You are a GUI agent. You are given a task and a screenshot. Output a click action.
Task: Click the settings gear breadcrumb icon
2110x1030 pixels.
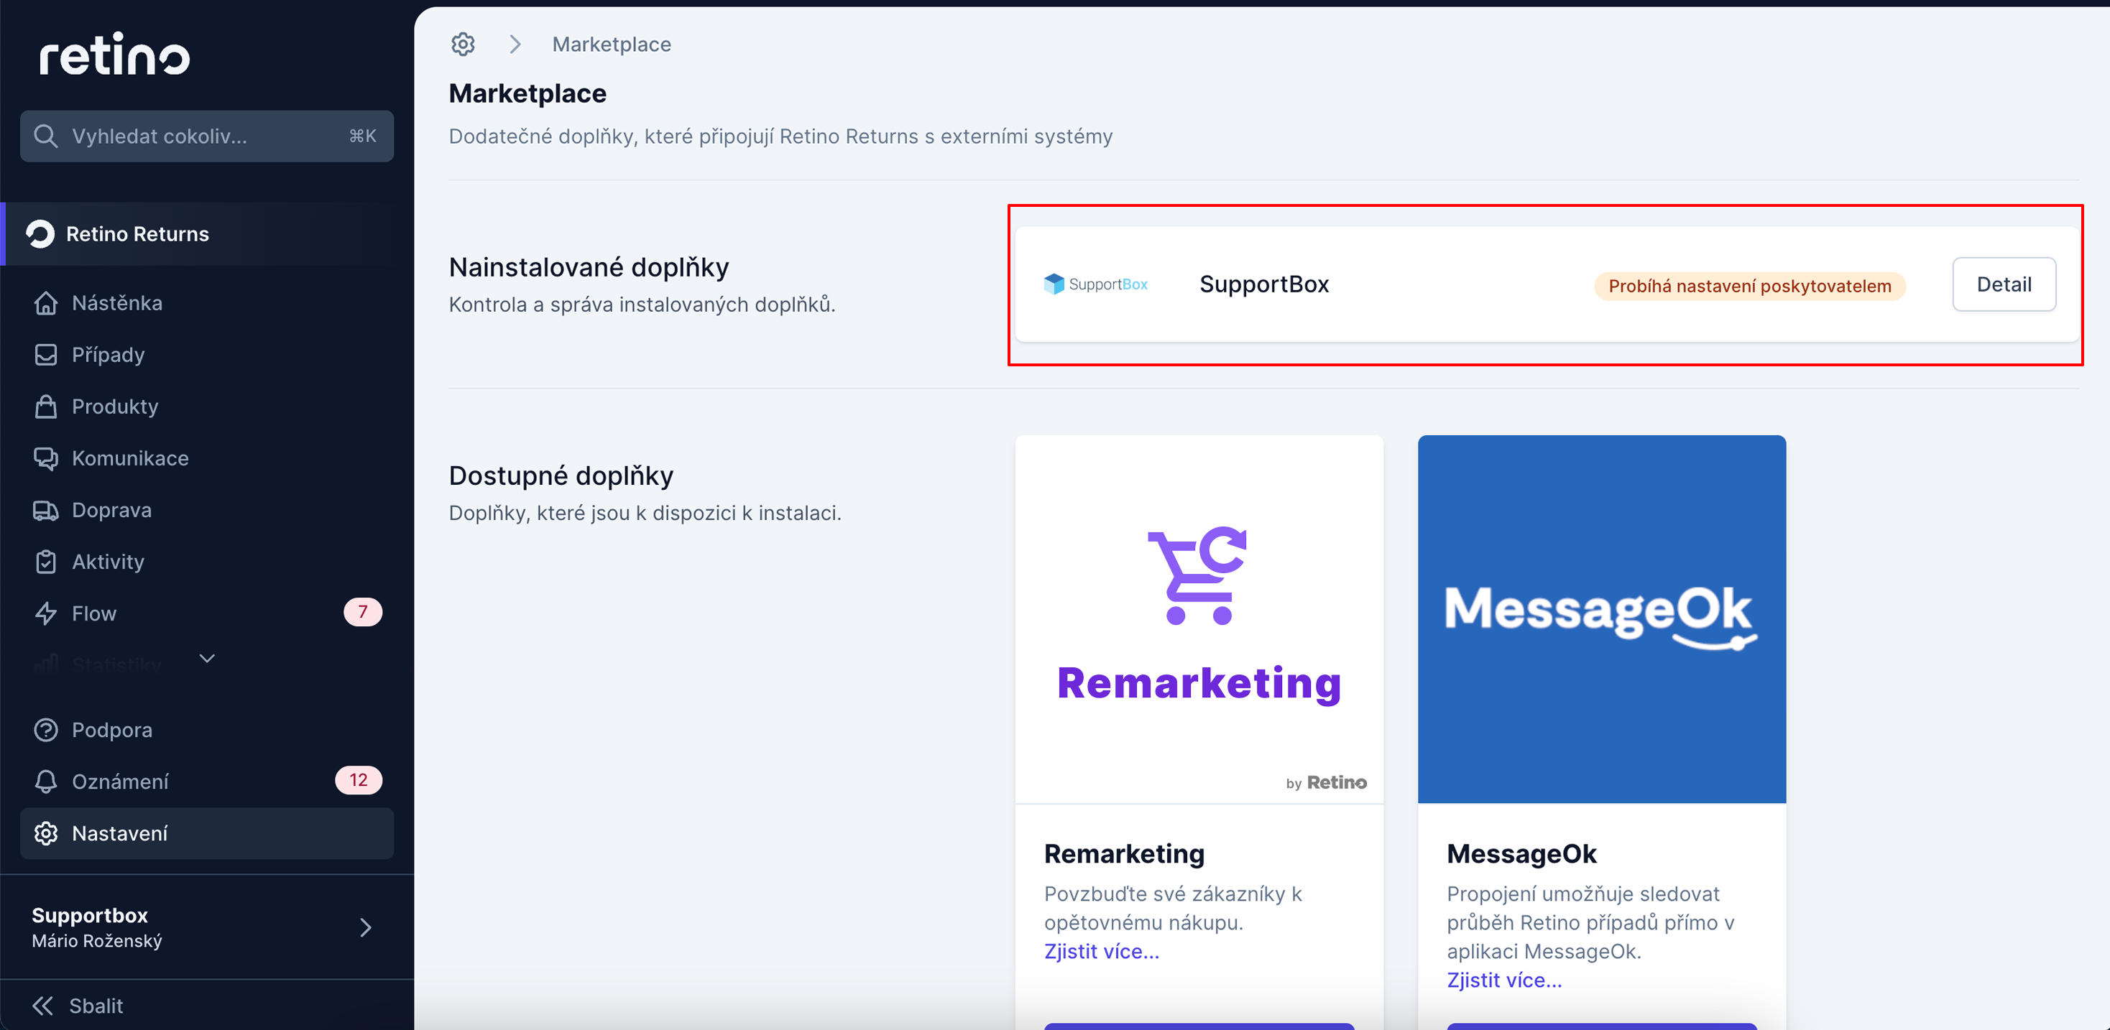coord(463,45)
